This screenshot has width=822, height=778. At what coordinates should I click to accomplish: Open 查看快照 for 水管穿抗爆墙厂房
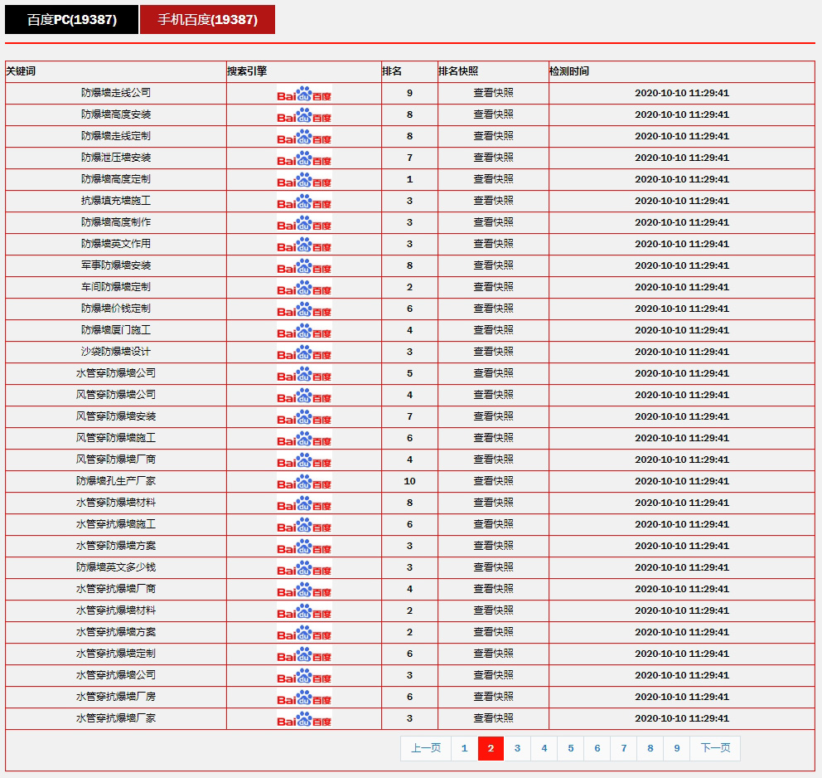coord(493,697)
